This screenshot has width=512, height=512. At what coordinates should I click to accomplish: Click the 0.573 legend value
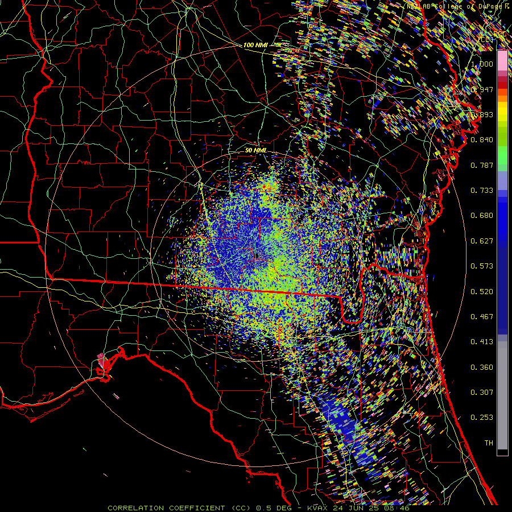click(x=482, y=266)
